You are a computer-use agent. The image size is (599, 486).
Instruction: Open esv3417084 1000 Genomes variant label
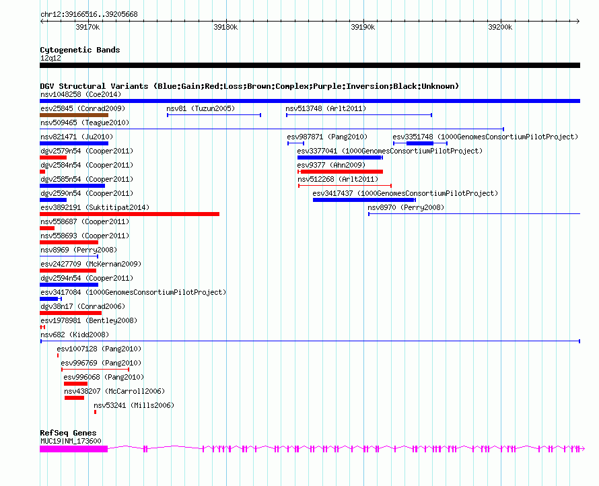133,292
